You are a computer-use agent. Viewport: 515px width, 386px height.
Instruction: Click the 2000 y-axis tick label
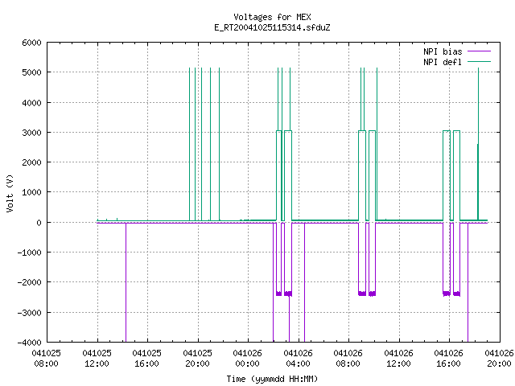click(x=32, y=162)
